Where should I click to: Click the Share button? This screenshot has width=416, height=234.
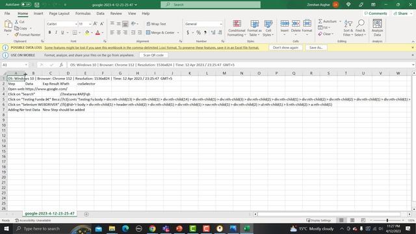[x=402, y=14]
